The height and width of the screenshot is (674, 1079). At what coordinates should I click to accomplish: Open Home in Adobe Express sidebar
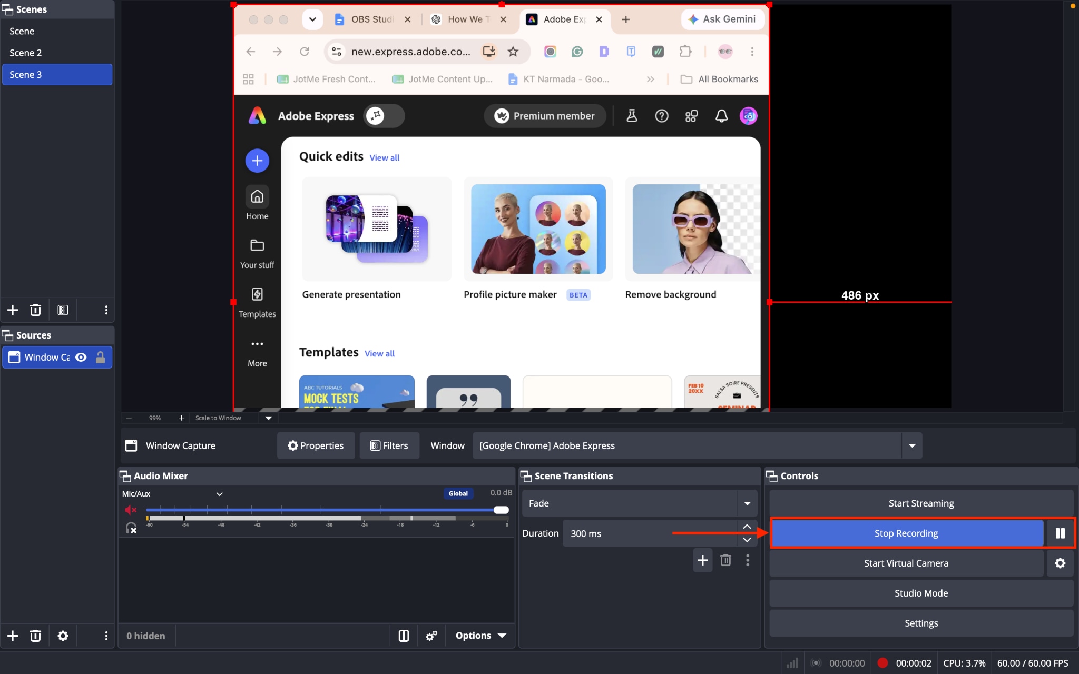point(257,203)
